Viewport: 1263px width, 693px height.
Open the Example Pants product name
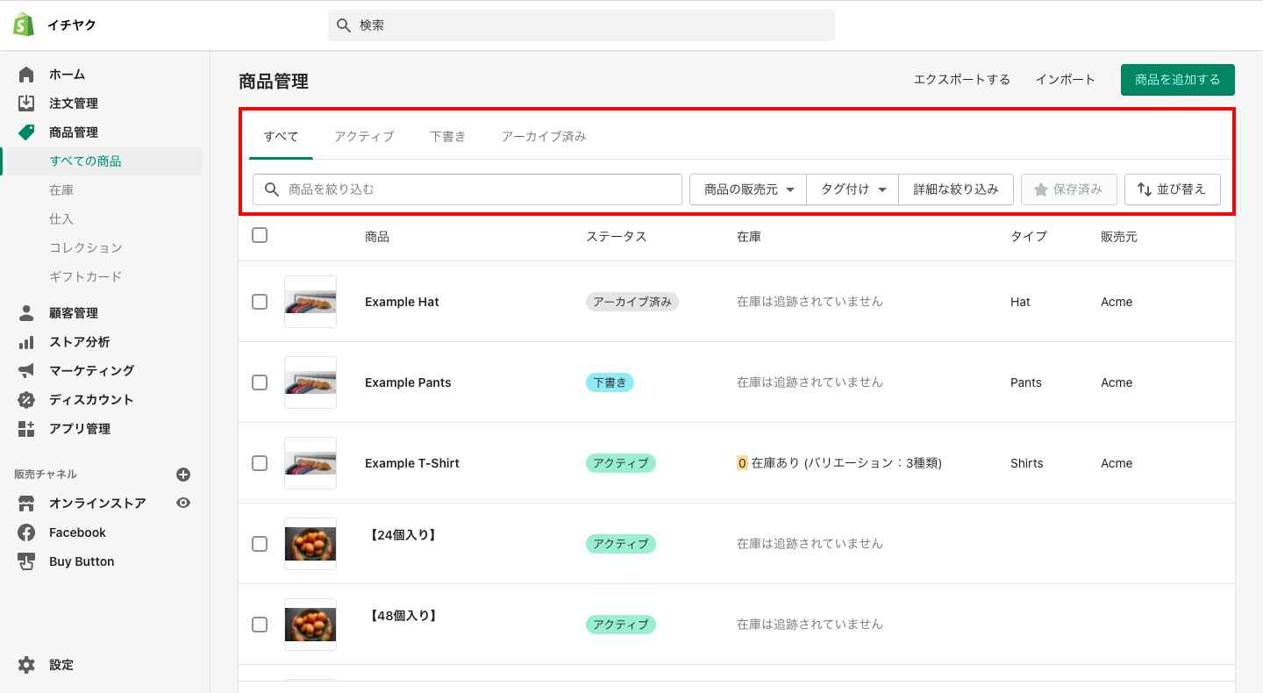point(408,382)
